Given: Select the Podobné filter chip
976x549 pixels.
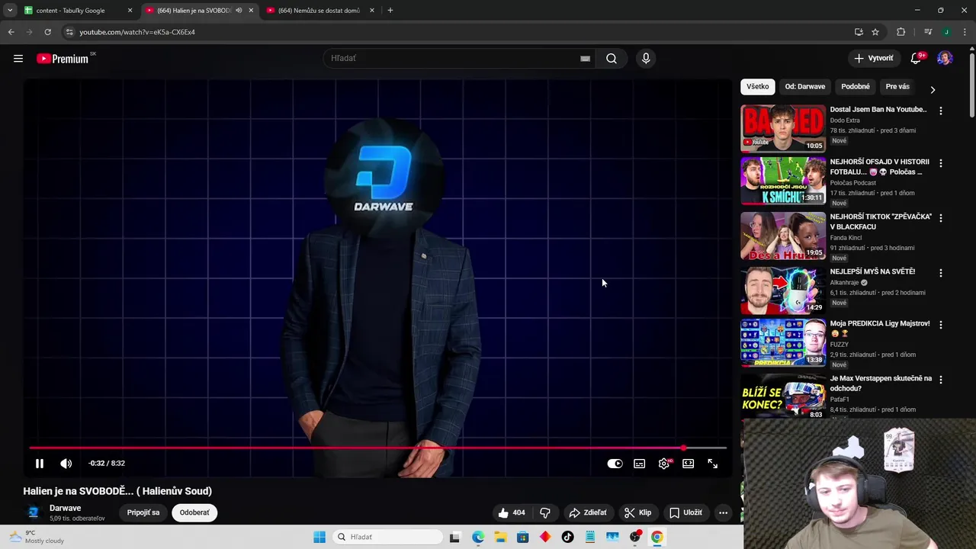Looking at the screenshot, I should point(856,87).
